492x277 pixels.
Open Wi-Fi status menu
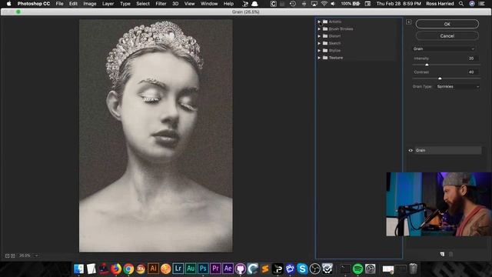324,4
